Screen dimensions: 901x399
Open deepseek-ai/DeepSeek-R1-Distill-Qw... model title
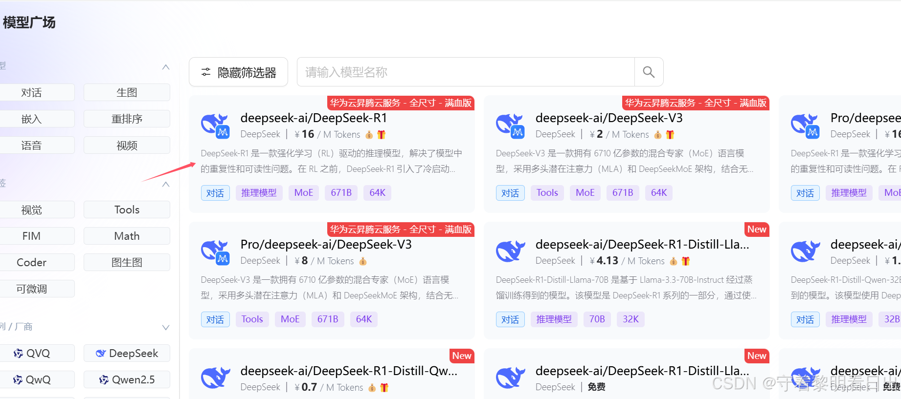tap(349, 371)
